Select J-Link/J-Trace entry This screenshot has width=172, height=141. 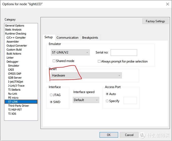coord(16,86)
